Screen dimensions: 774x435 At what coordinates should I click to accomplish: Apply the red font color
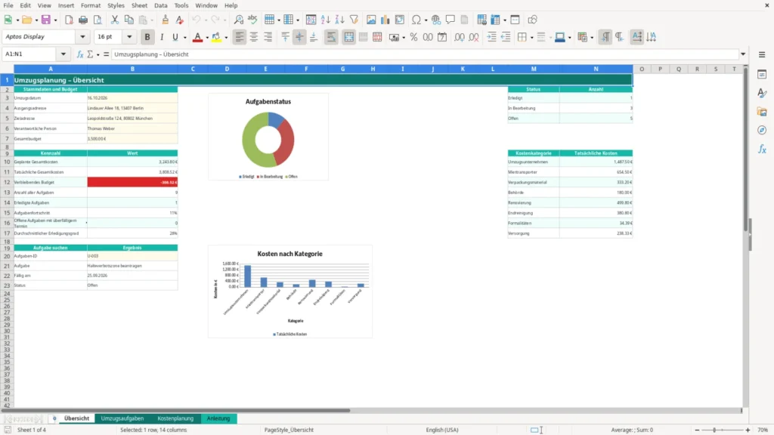[197, 37]
